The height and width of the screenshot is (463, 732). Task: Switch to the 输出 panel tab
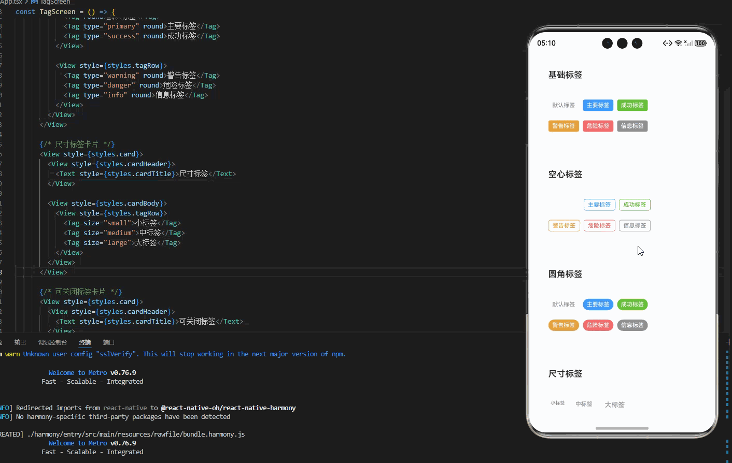tap(20, 342)
